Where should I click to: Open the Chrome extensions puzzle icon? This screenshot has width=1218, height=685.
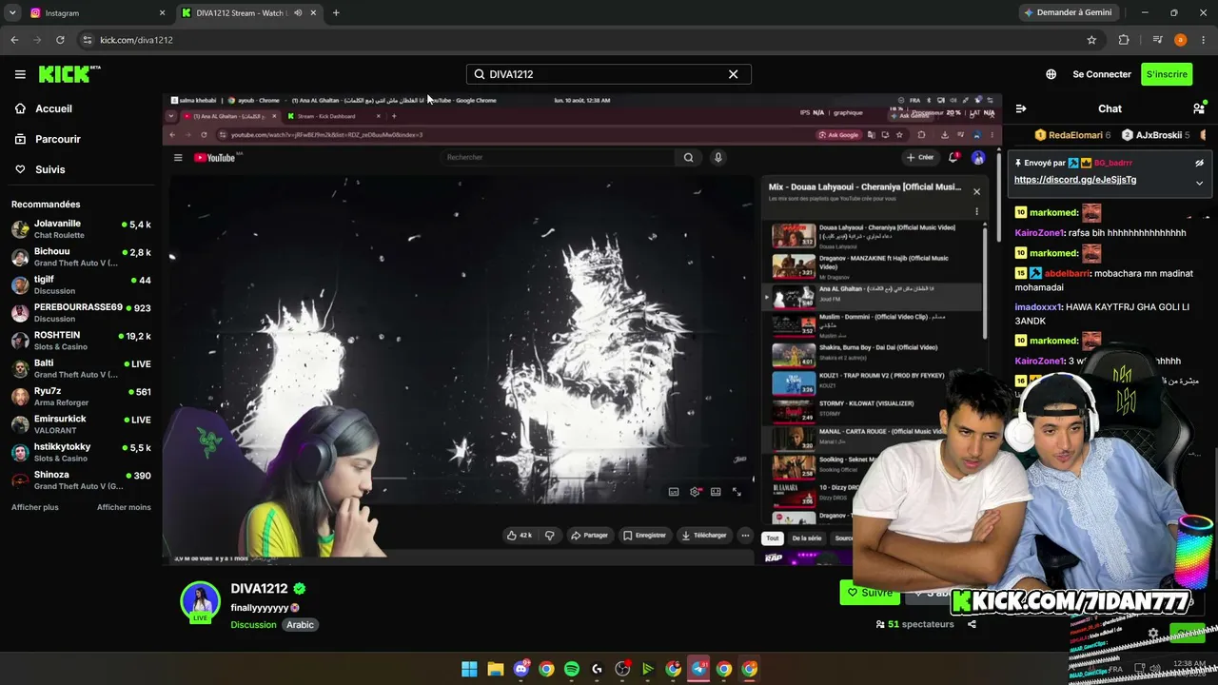pos(1124,40)
